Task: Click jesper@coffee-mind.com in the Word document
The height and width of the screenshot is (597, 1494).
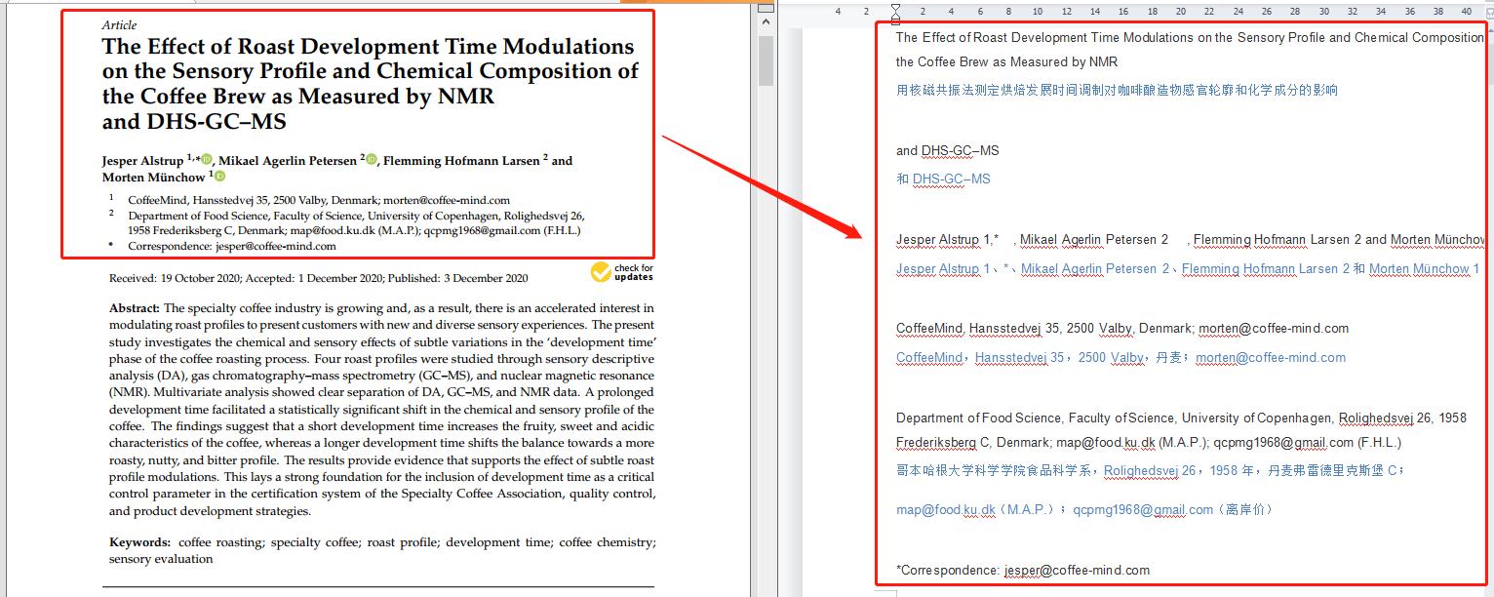Action: point(1077,571)
